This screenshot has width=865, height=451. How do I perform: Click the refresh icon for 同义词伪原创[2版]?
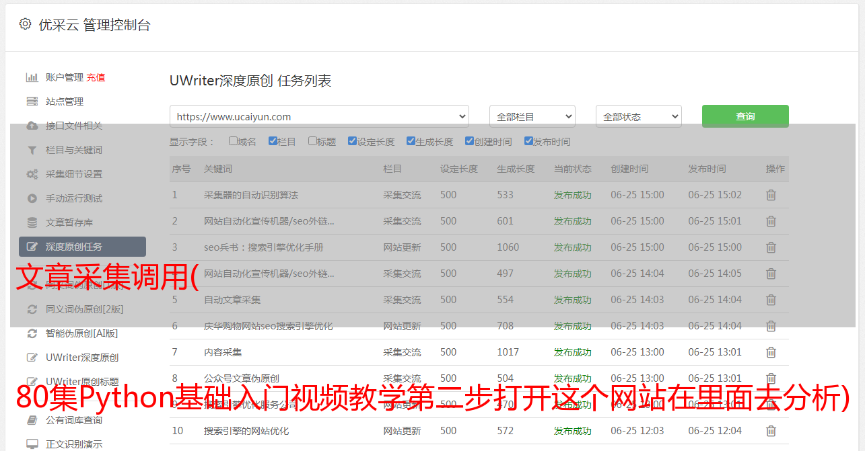point(32,309)
